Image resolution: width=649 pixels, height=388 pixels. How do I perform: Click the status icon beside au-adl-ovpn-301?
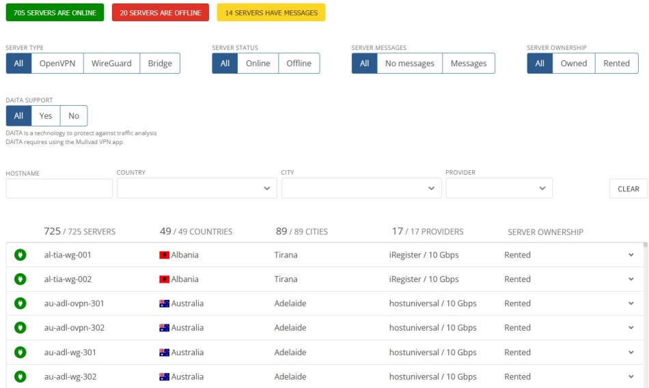coord(20,303)
